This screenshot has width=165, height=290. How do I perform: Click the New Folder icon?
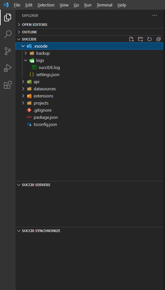pos(140,39)
